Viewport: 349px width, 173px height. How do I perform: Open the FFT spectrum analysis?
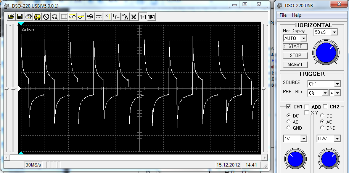[116, 16]
